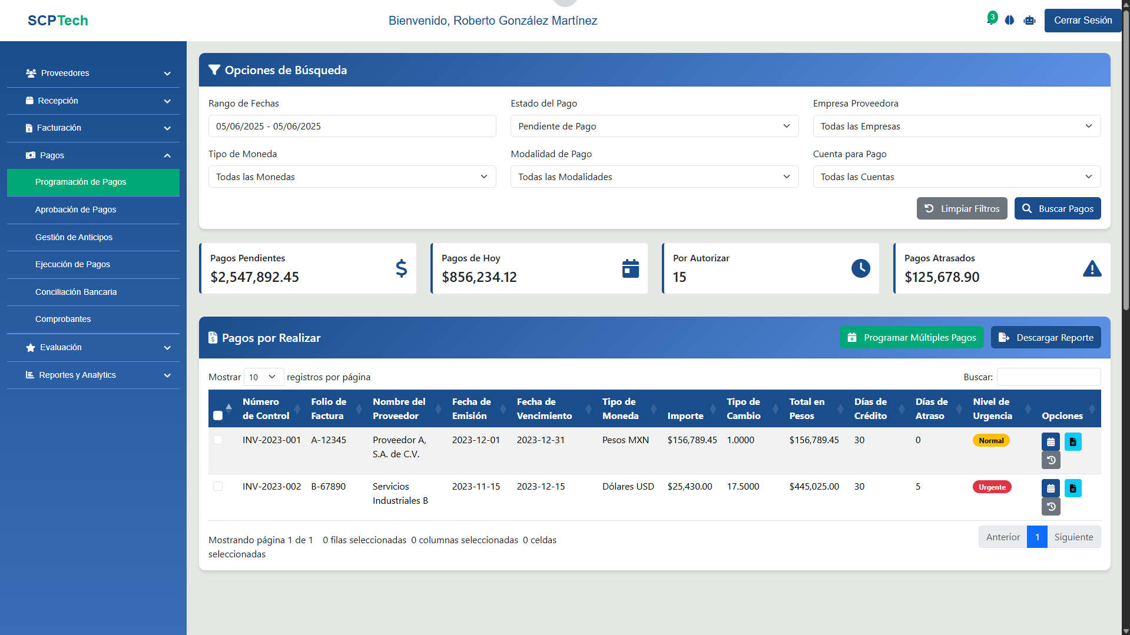This screenshot has width=1130, height=635.
Task: Click the Buscar Pagos button
Action: pos(1058,208)
